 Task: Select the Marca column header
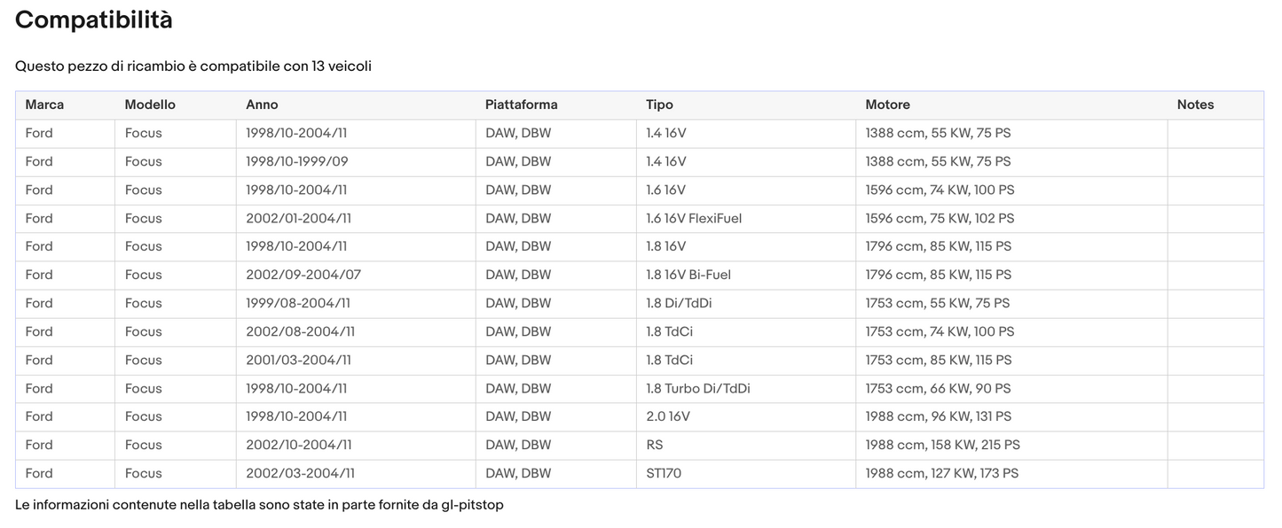pyautogui.click(x=44, y=105)
